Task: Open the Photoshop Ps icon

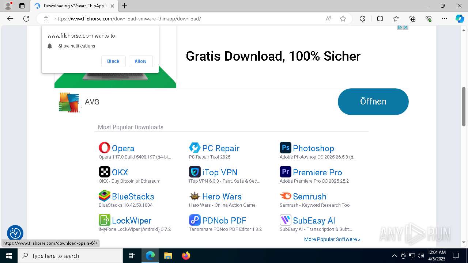Action: click(286, 148)
